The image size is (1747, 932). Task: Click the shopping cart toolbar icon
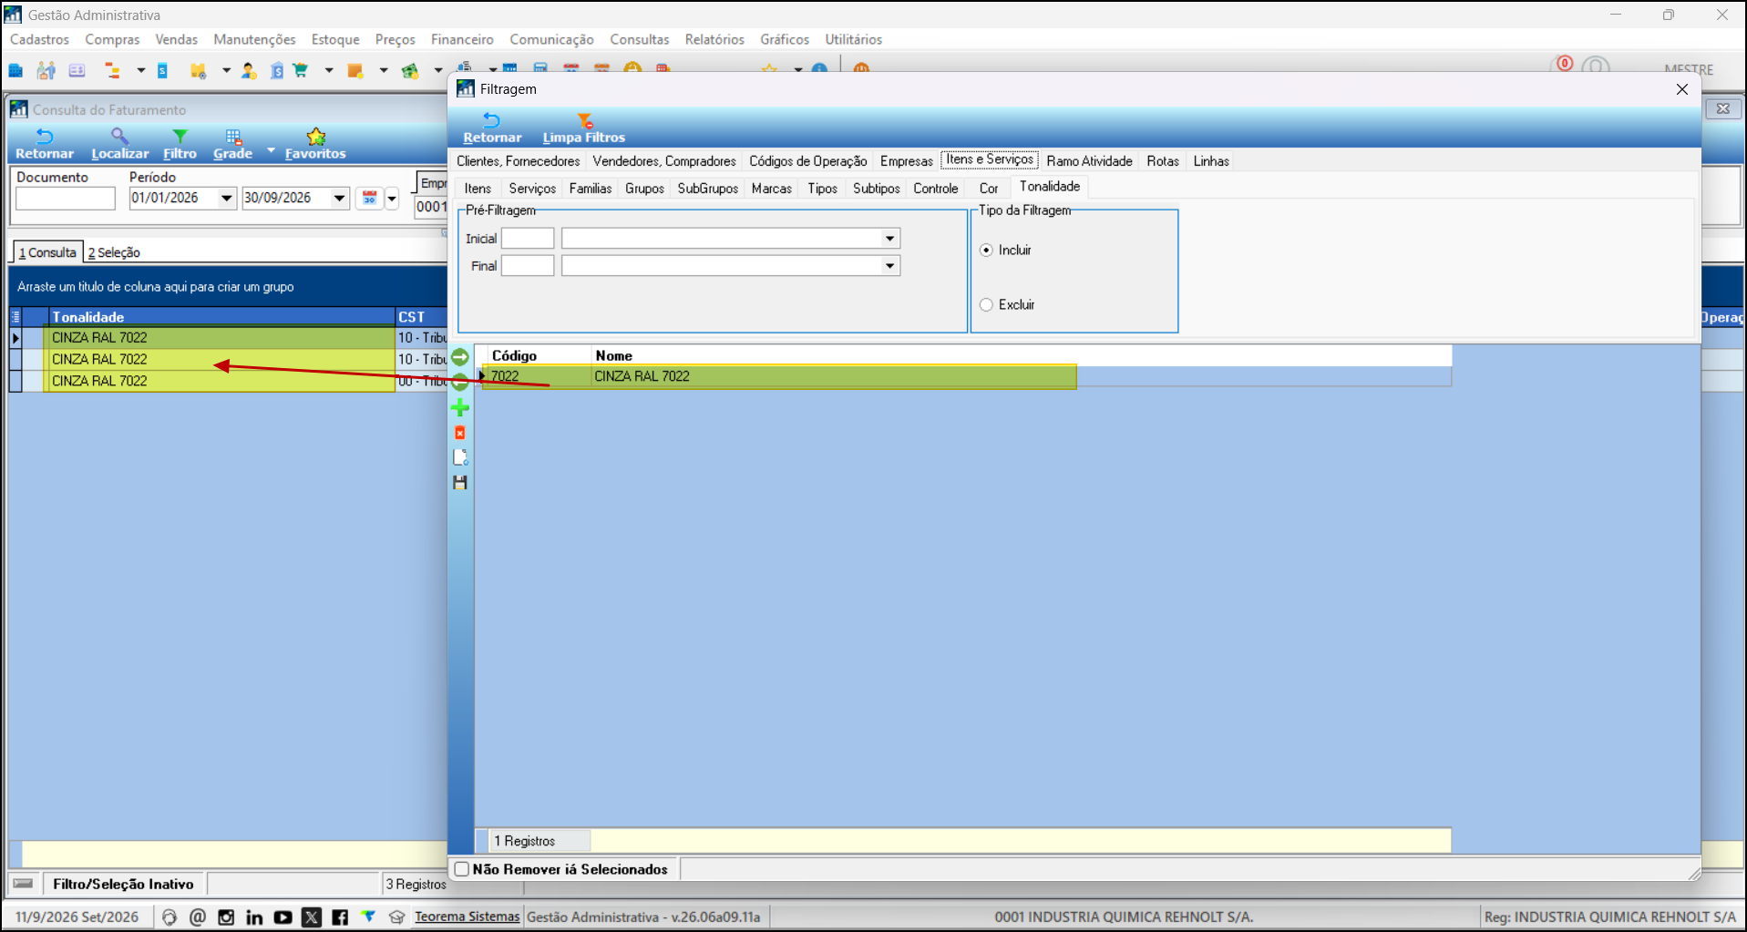(300, 70)
